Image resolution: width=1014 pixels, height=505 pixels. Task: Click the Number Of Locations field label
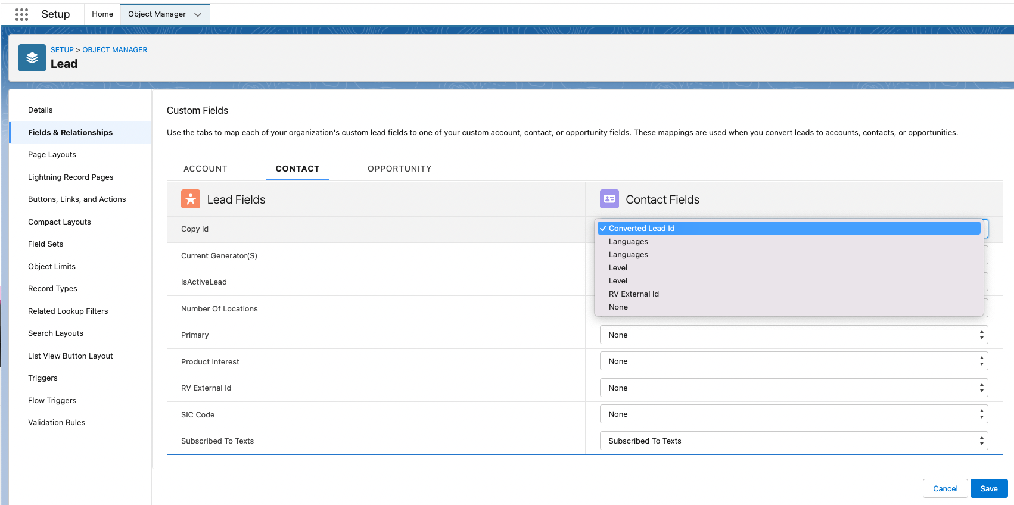219,308
